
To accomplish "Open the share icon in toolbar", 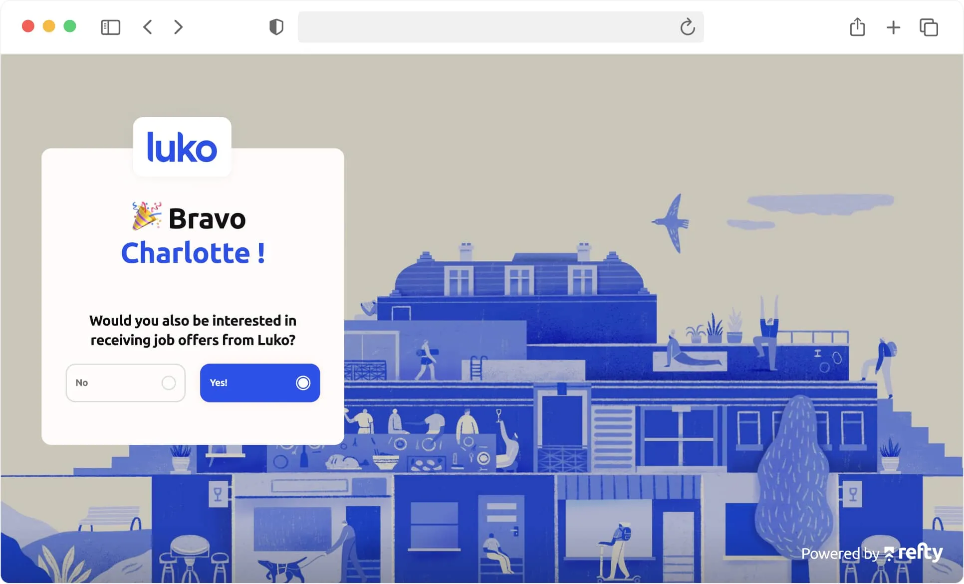I will coord(857,26).
